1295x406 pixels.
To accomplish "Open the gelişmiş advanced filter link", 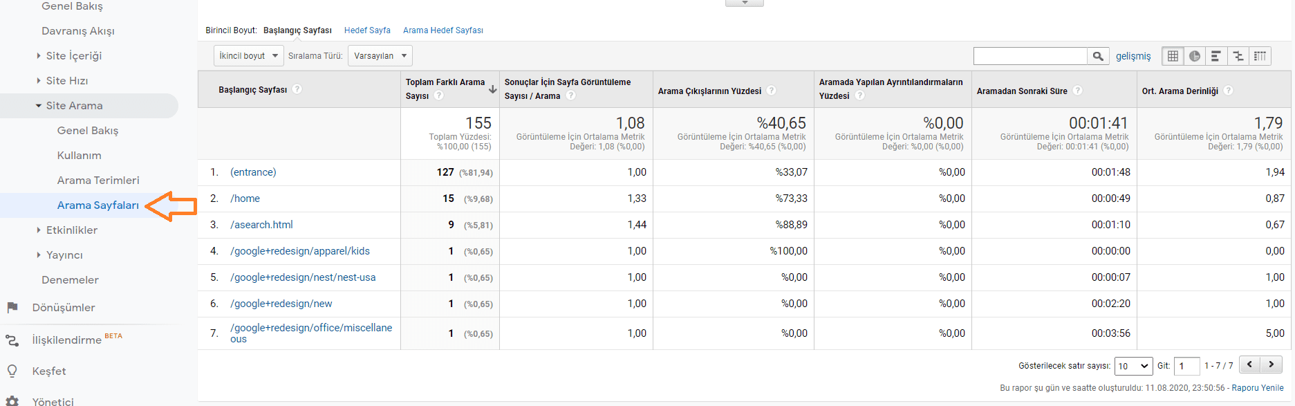I will 1133,56.
